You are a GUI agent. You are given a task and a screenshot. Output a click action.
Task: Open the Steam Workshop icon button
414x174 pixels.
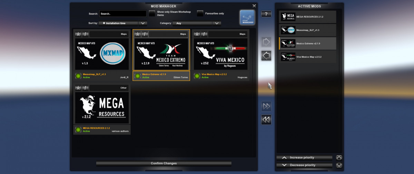pos(247,18)
